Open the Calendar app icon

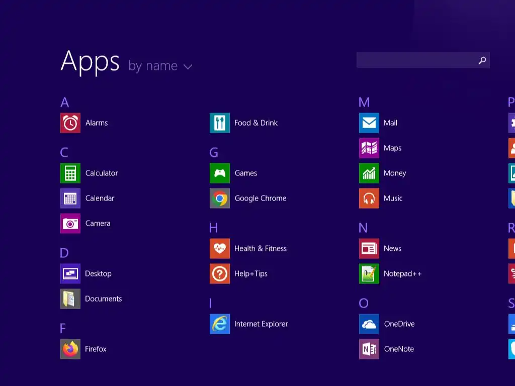pyautogui.click(x=70, y=198)
